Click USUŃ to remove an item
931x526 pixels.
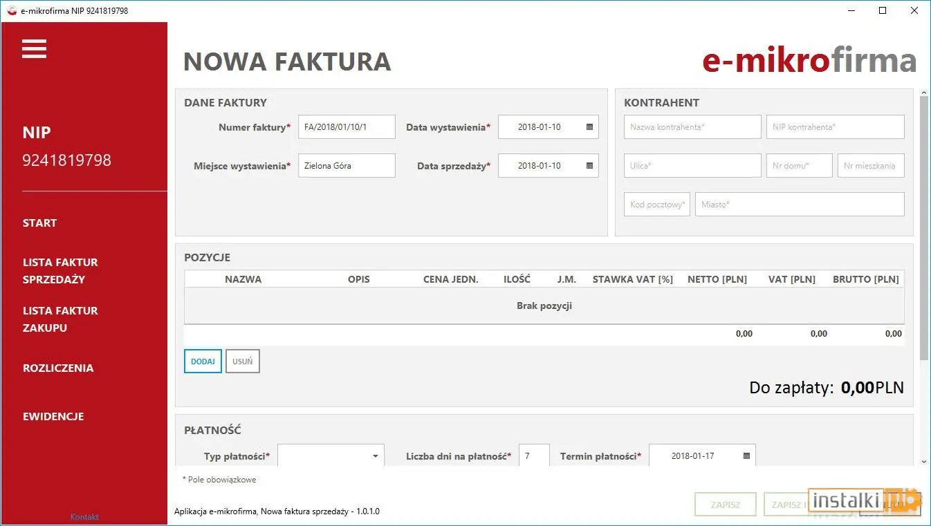pos(242,361)
